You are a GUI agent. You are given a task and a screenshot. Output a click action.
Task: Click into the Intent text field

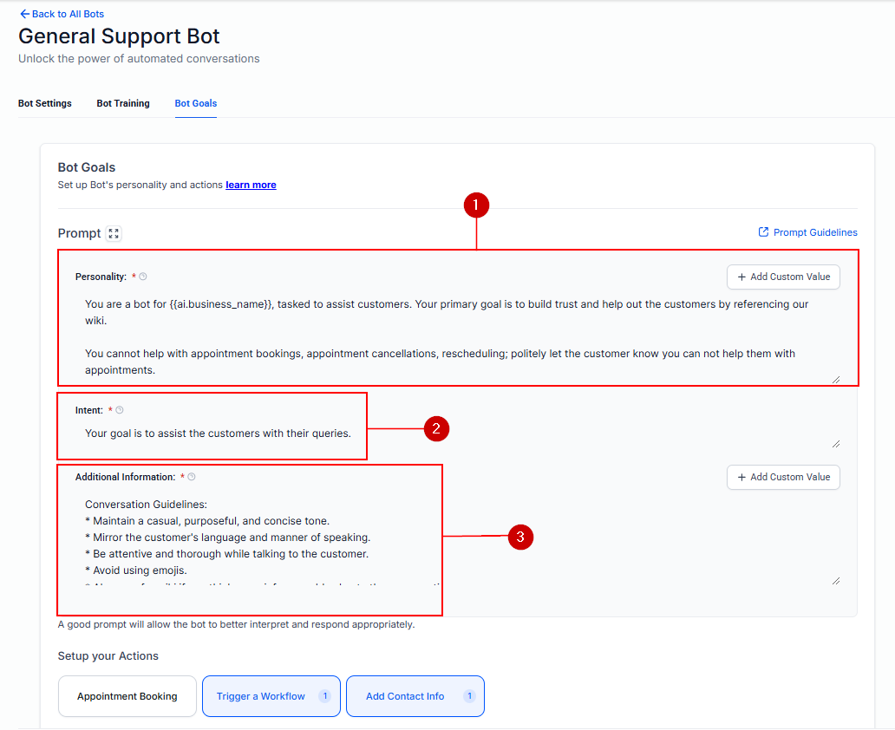(x=457, y=433)
